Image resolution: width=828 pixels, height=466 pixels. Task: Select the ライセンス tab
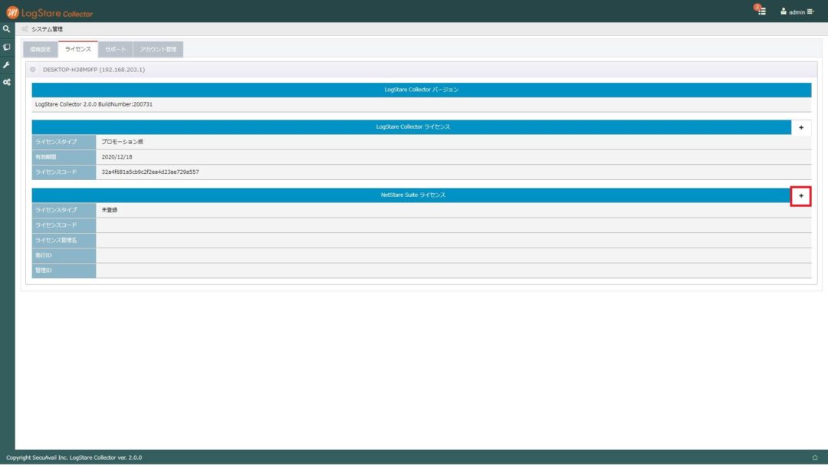[x=78, y=49]
